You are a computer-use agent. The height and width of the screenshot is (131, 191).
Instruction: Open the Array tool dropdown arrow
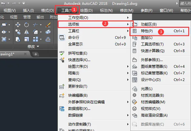click(41, 39)
